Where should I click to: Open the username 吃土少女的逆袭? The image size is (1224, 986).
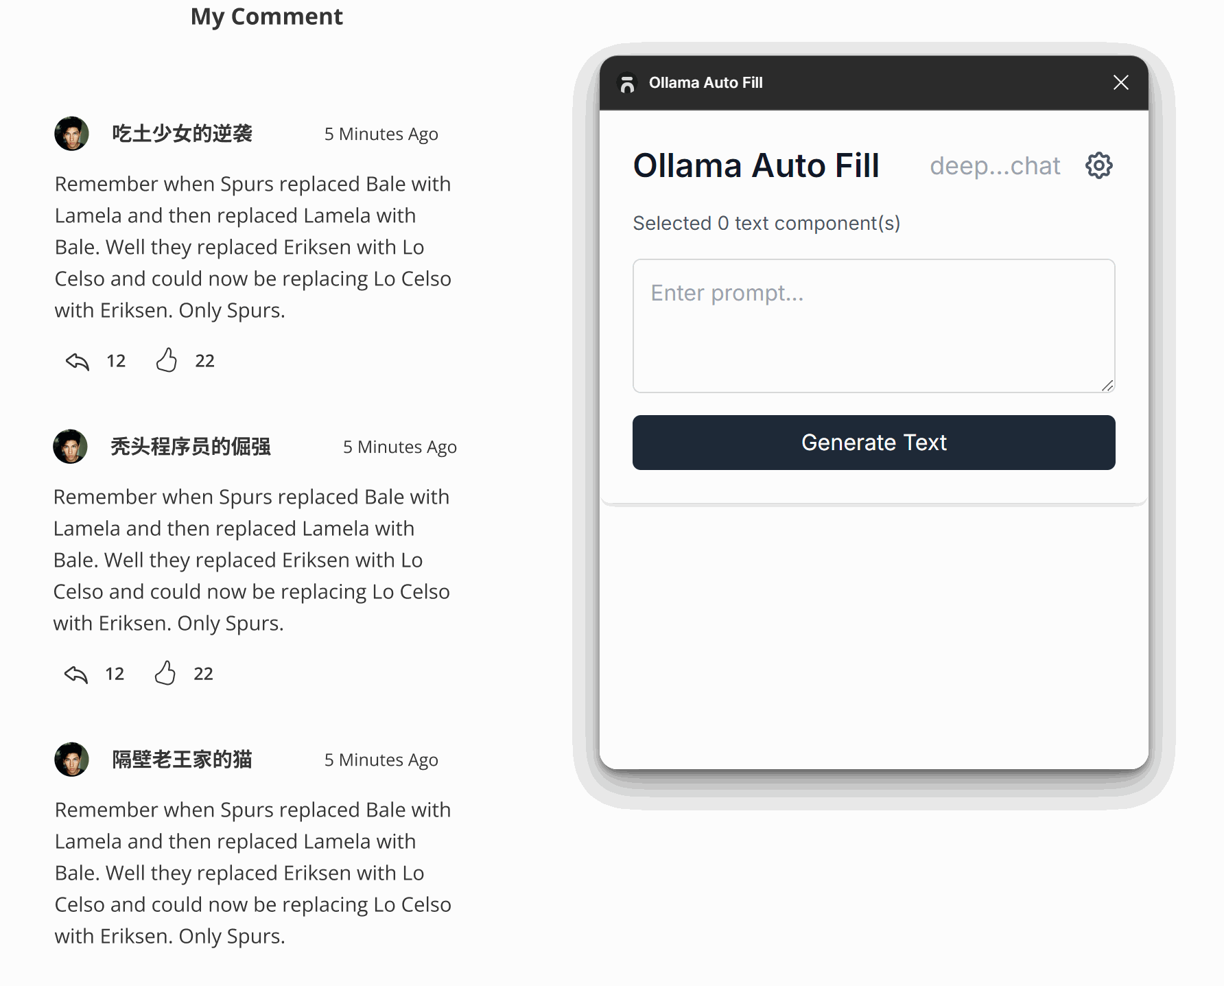coord(183,134)
